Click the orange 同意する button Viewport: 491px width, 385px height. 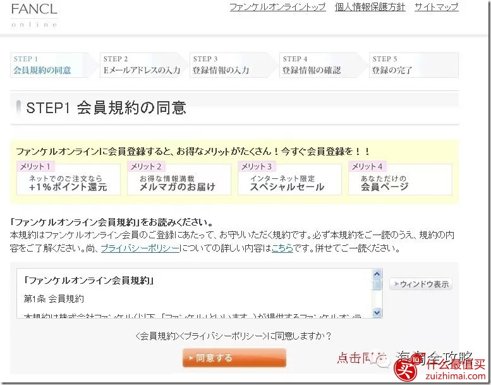coord(234,358)
